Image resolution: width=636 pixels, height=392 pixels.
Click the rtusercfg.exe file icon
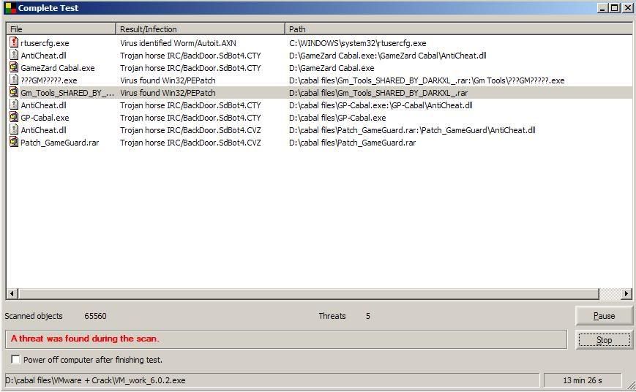pos(14,43)
